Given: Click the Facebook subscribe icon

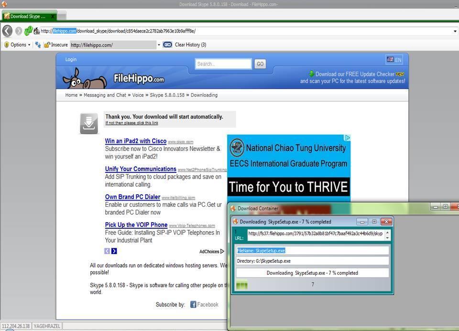Looking at the screenshot, I should pyautogui.click(x=193, y=304).
